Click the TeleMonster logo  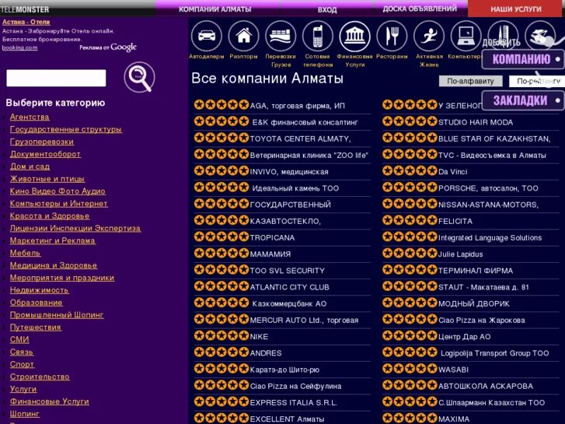[25, 9]
